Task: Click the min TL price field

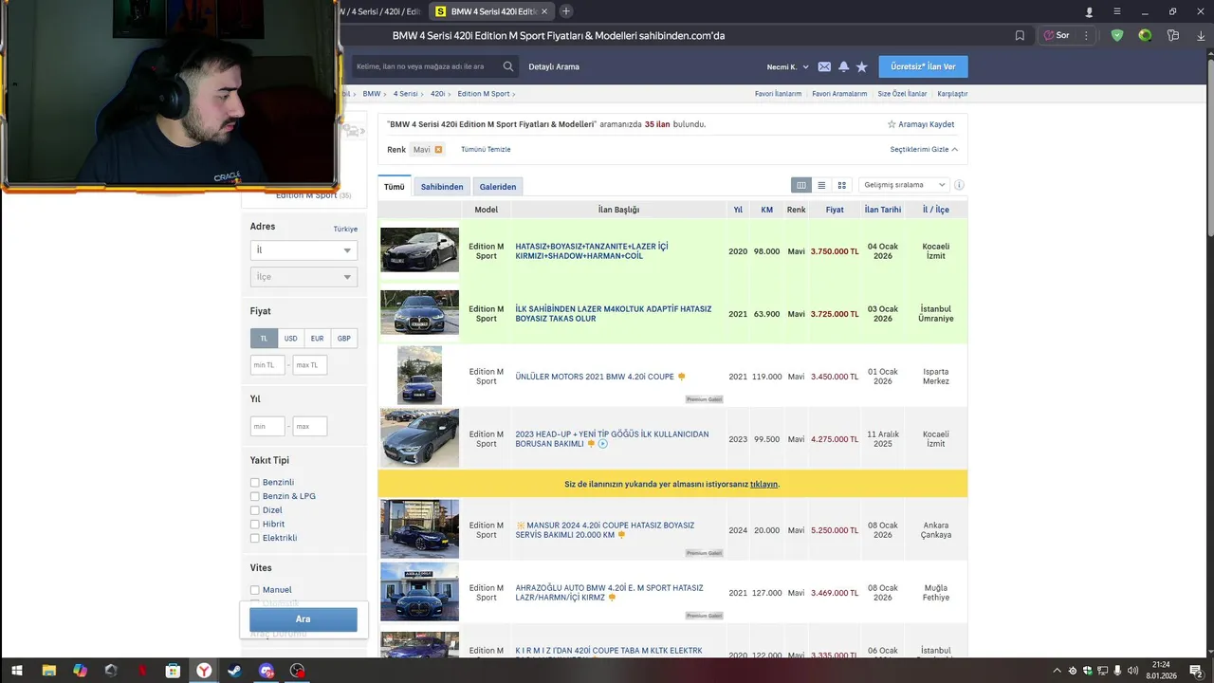Action: tap(267, 365)
